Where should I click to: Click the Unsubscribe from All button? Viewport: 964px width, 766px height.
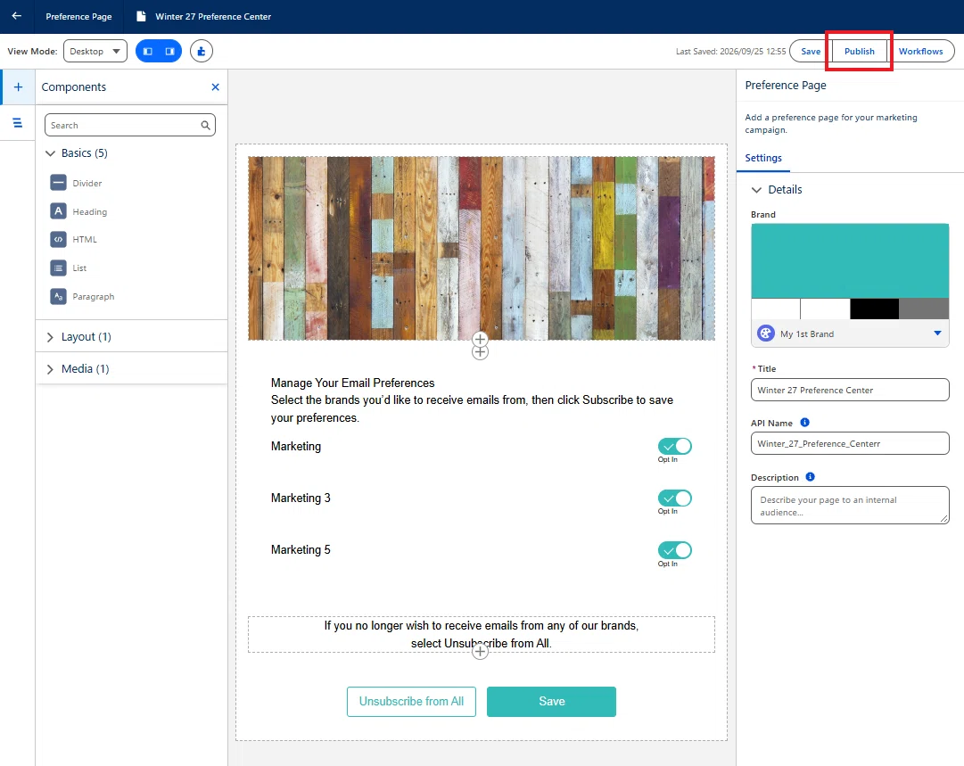pyautogui.click(x=411, y=702)
